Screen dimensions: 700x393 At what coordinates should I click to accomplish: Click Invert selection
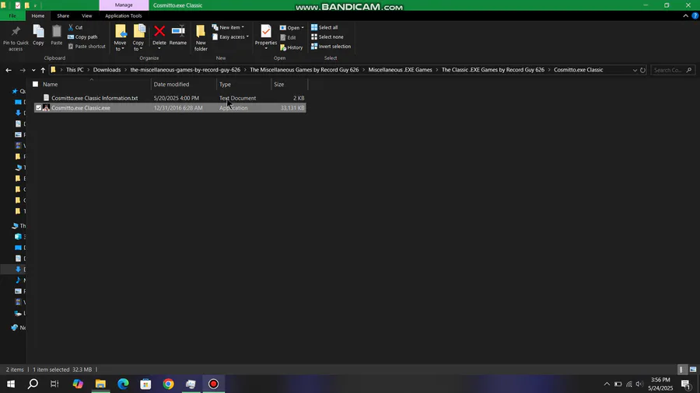coord(331,47)
